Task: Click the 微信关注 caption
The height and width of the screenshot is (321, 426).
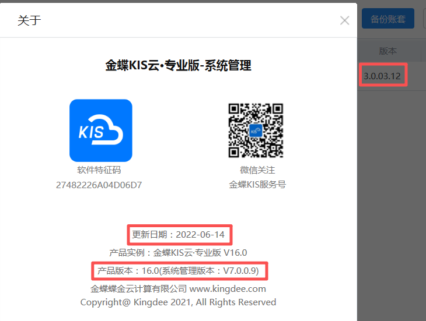Action: [257, 170]
